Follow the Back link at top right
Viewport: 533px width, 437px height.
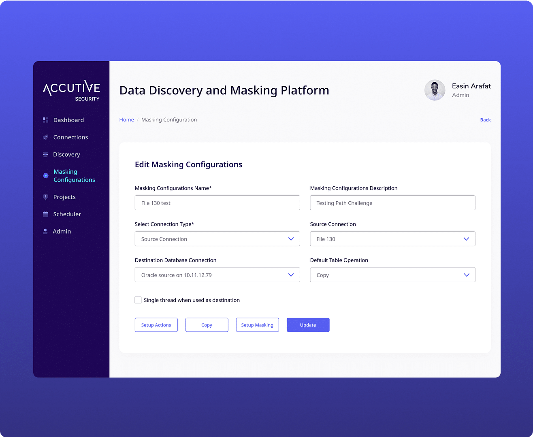(485, 119)
